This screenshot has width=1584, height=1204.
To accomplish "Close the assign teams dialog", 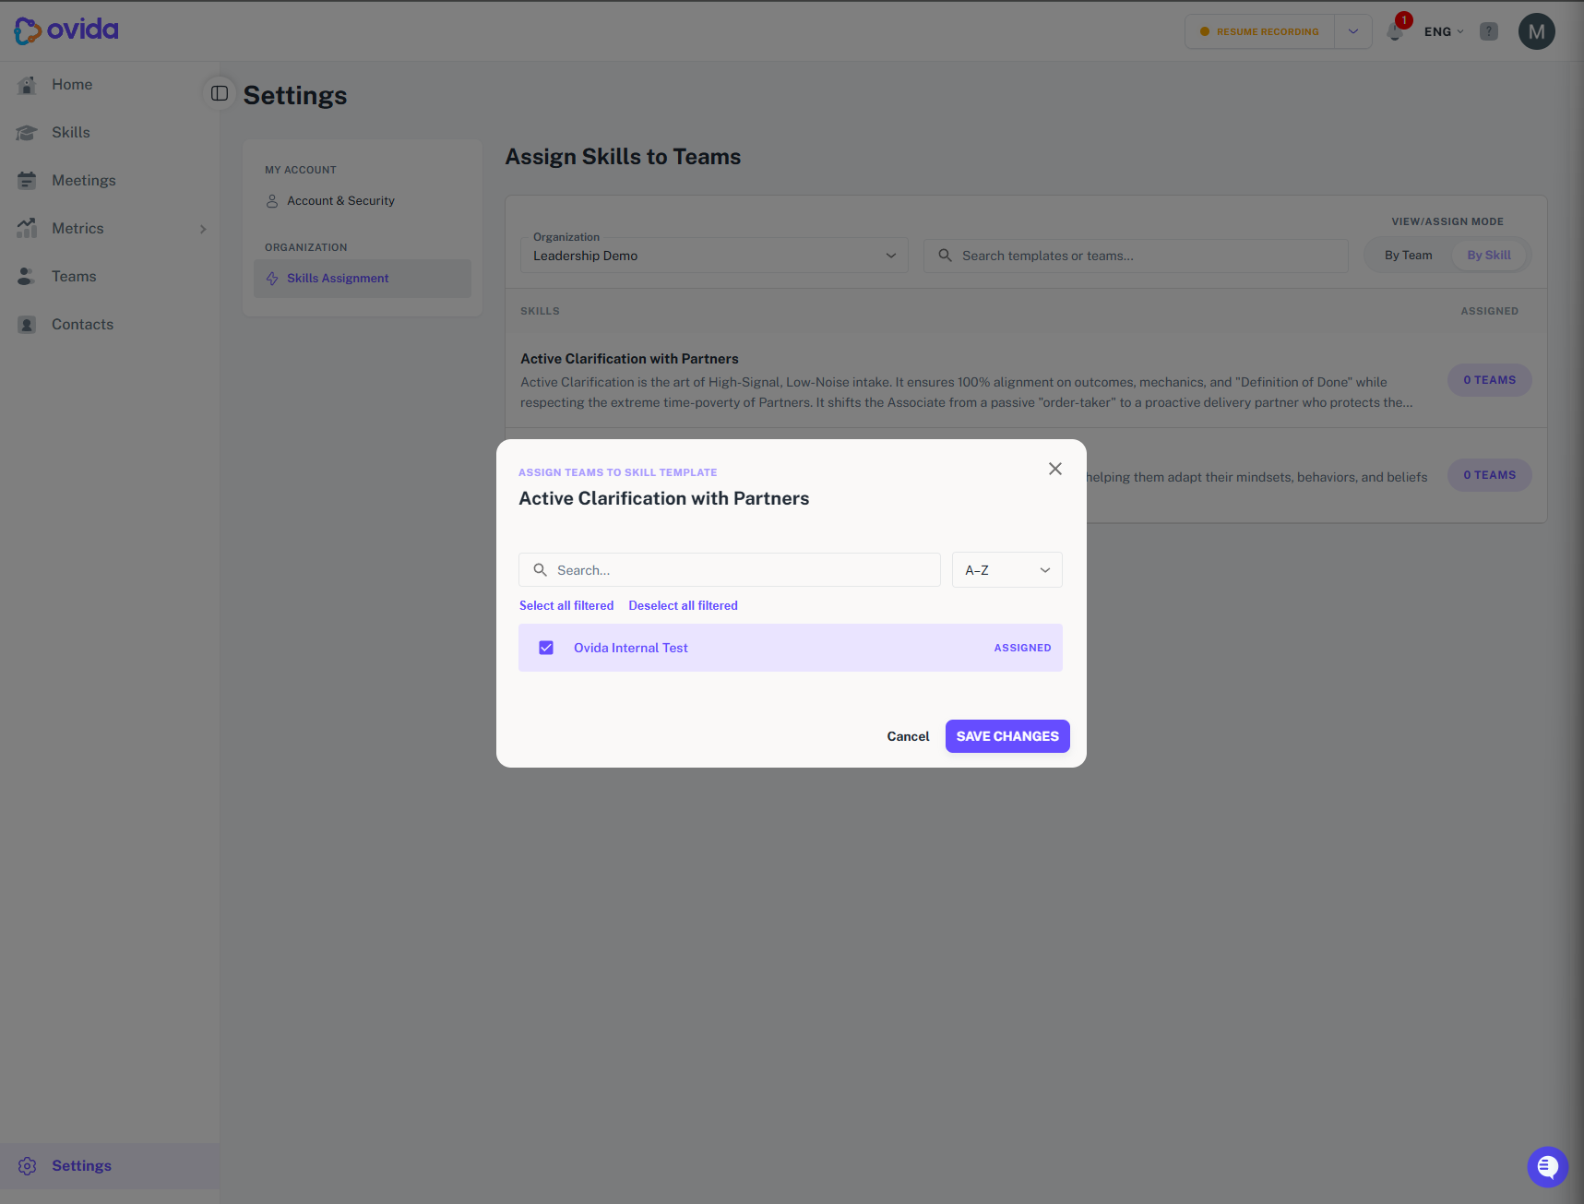I will click(1055, 469).
